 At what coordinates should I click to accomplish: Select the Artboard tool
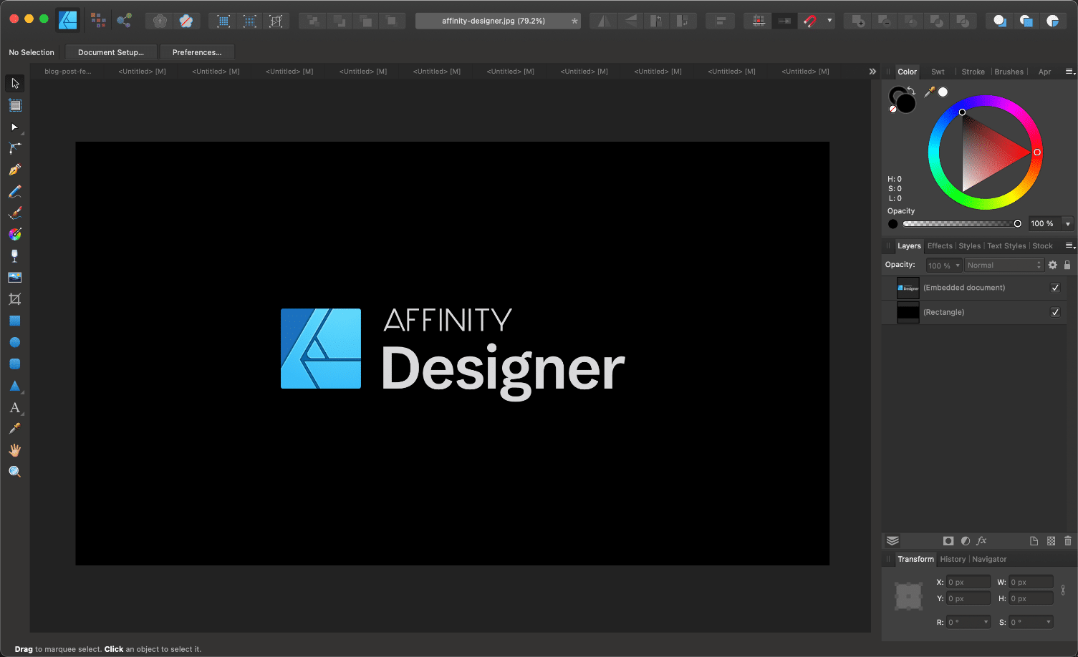[x=14, y=105]
